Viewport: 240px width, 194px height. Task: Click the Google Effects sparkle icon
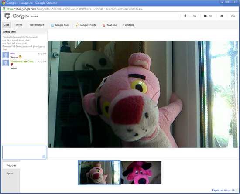pos(77,25)
